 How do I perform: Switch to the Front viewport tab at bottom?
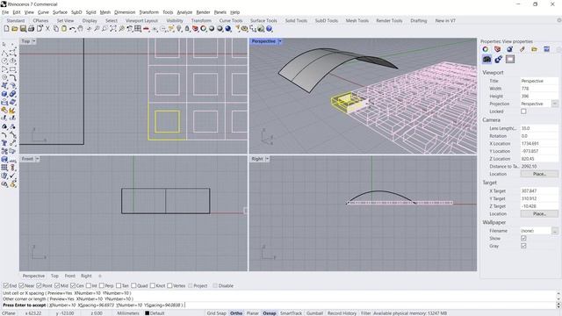click(x=70, y=276)
